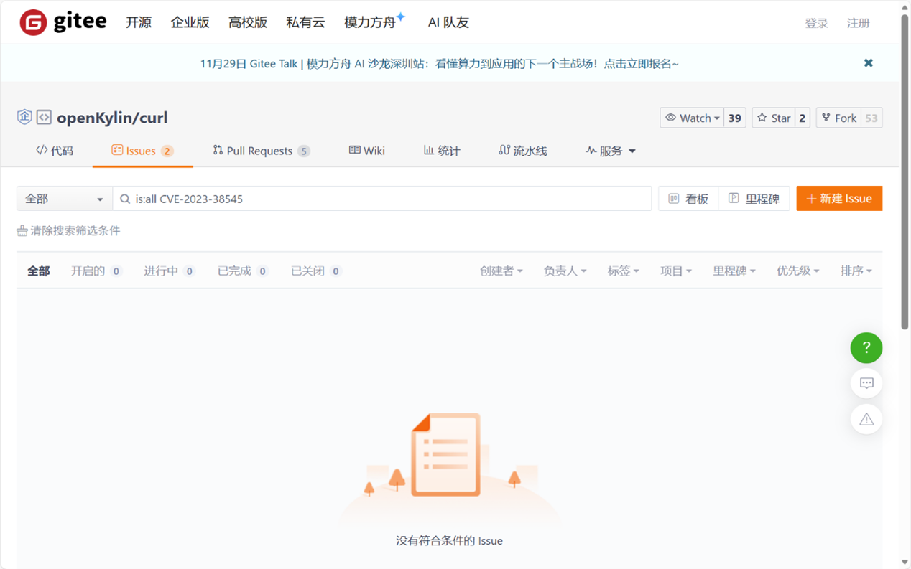The height and width of the screenshot is (569, 911).
Task: Click the organization icon beside the repo name
Action: pos(24,116)
